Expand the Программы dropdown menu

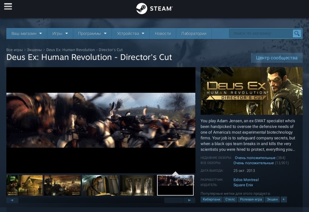(x=92, y=34)
